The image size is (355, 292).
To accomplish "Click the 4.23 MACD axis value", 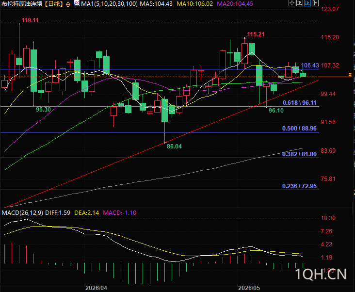I will [326, 244].
